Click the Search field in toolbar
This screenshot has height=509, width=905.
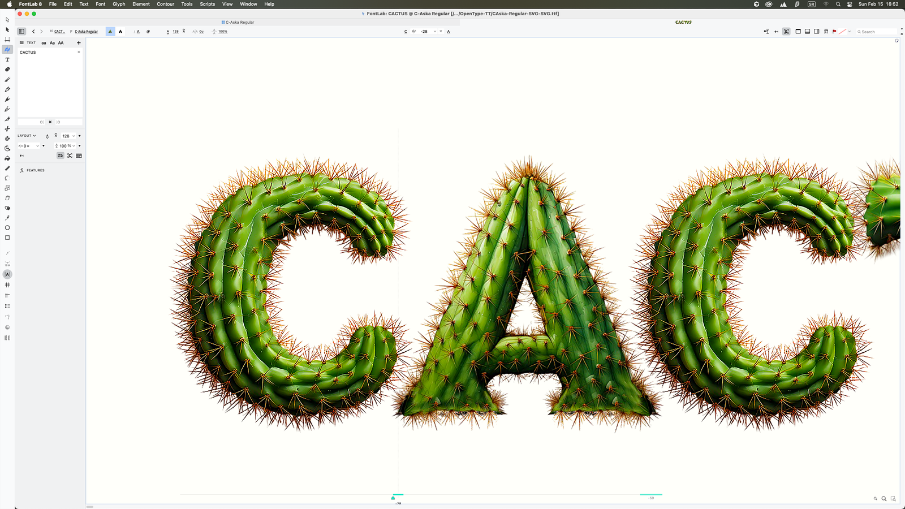(x=877, y=32)
